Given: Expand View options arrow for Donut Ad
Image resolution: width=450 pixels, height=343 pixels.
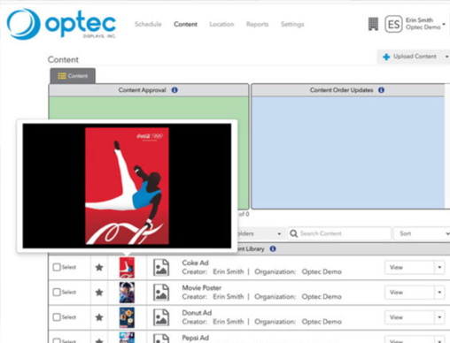Looking at the screenshot, I should [439, 317].
